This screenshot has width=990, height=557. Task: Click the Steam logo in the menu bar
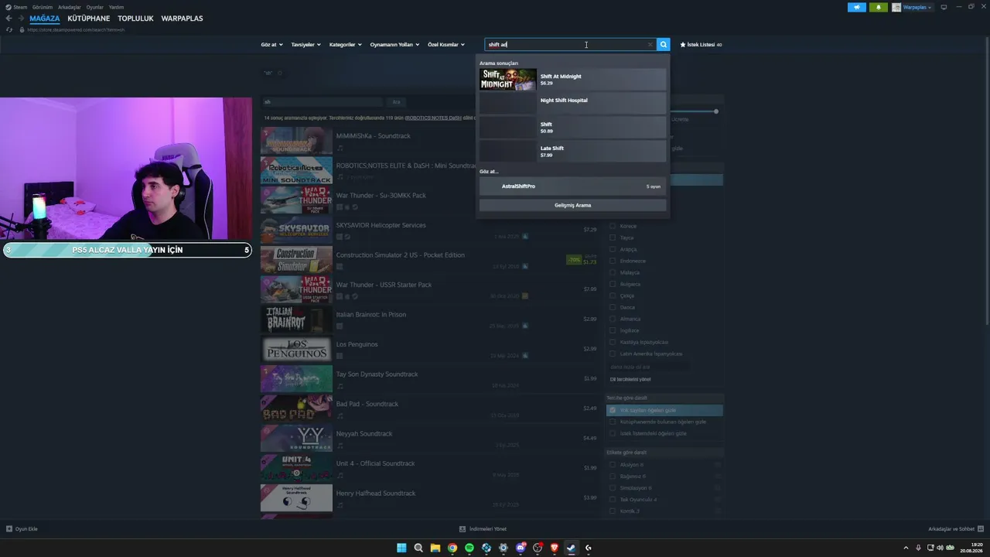pyautogui.click(x=9, y=7)
